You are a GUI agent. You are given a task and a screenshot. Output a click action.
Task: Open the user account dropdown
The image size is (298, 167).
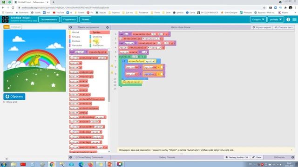[x=276, y=19]
